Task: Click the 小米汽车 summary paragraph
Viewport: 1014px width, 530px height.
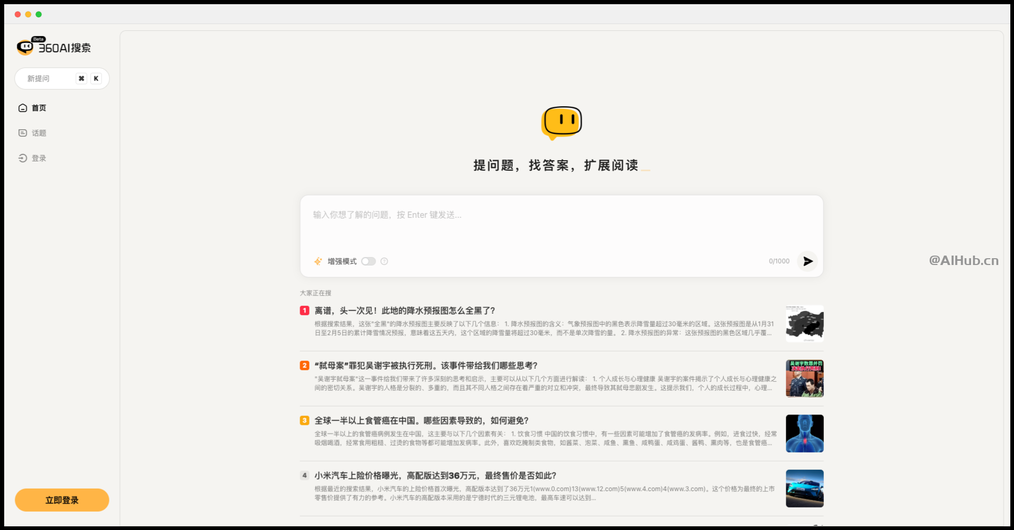Action: (x=545, y=493)
